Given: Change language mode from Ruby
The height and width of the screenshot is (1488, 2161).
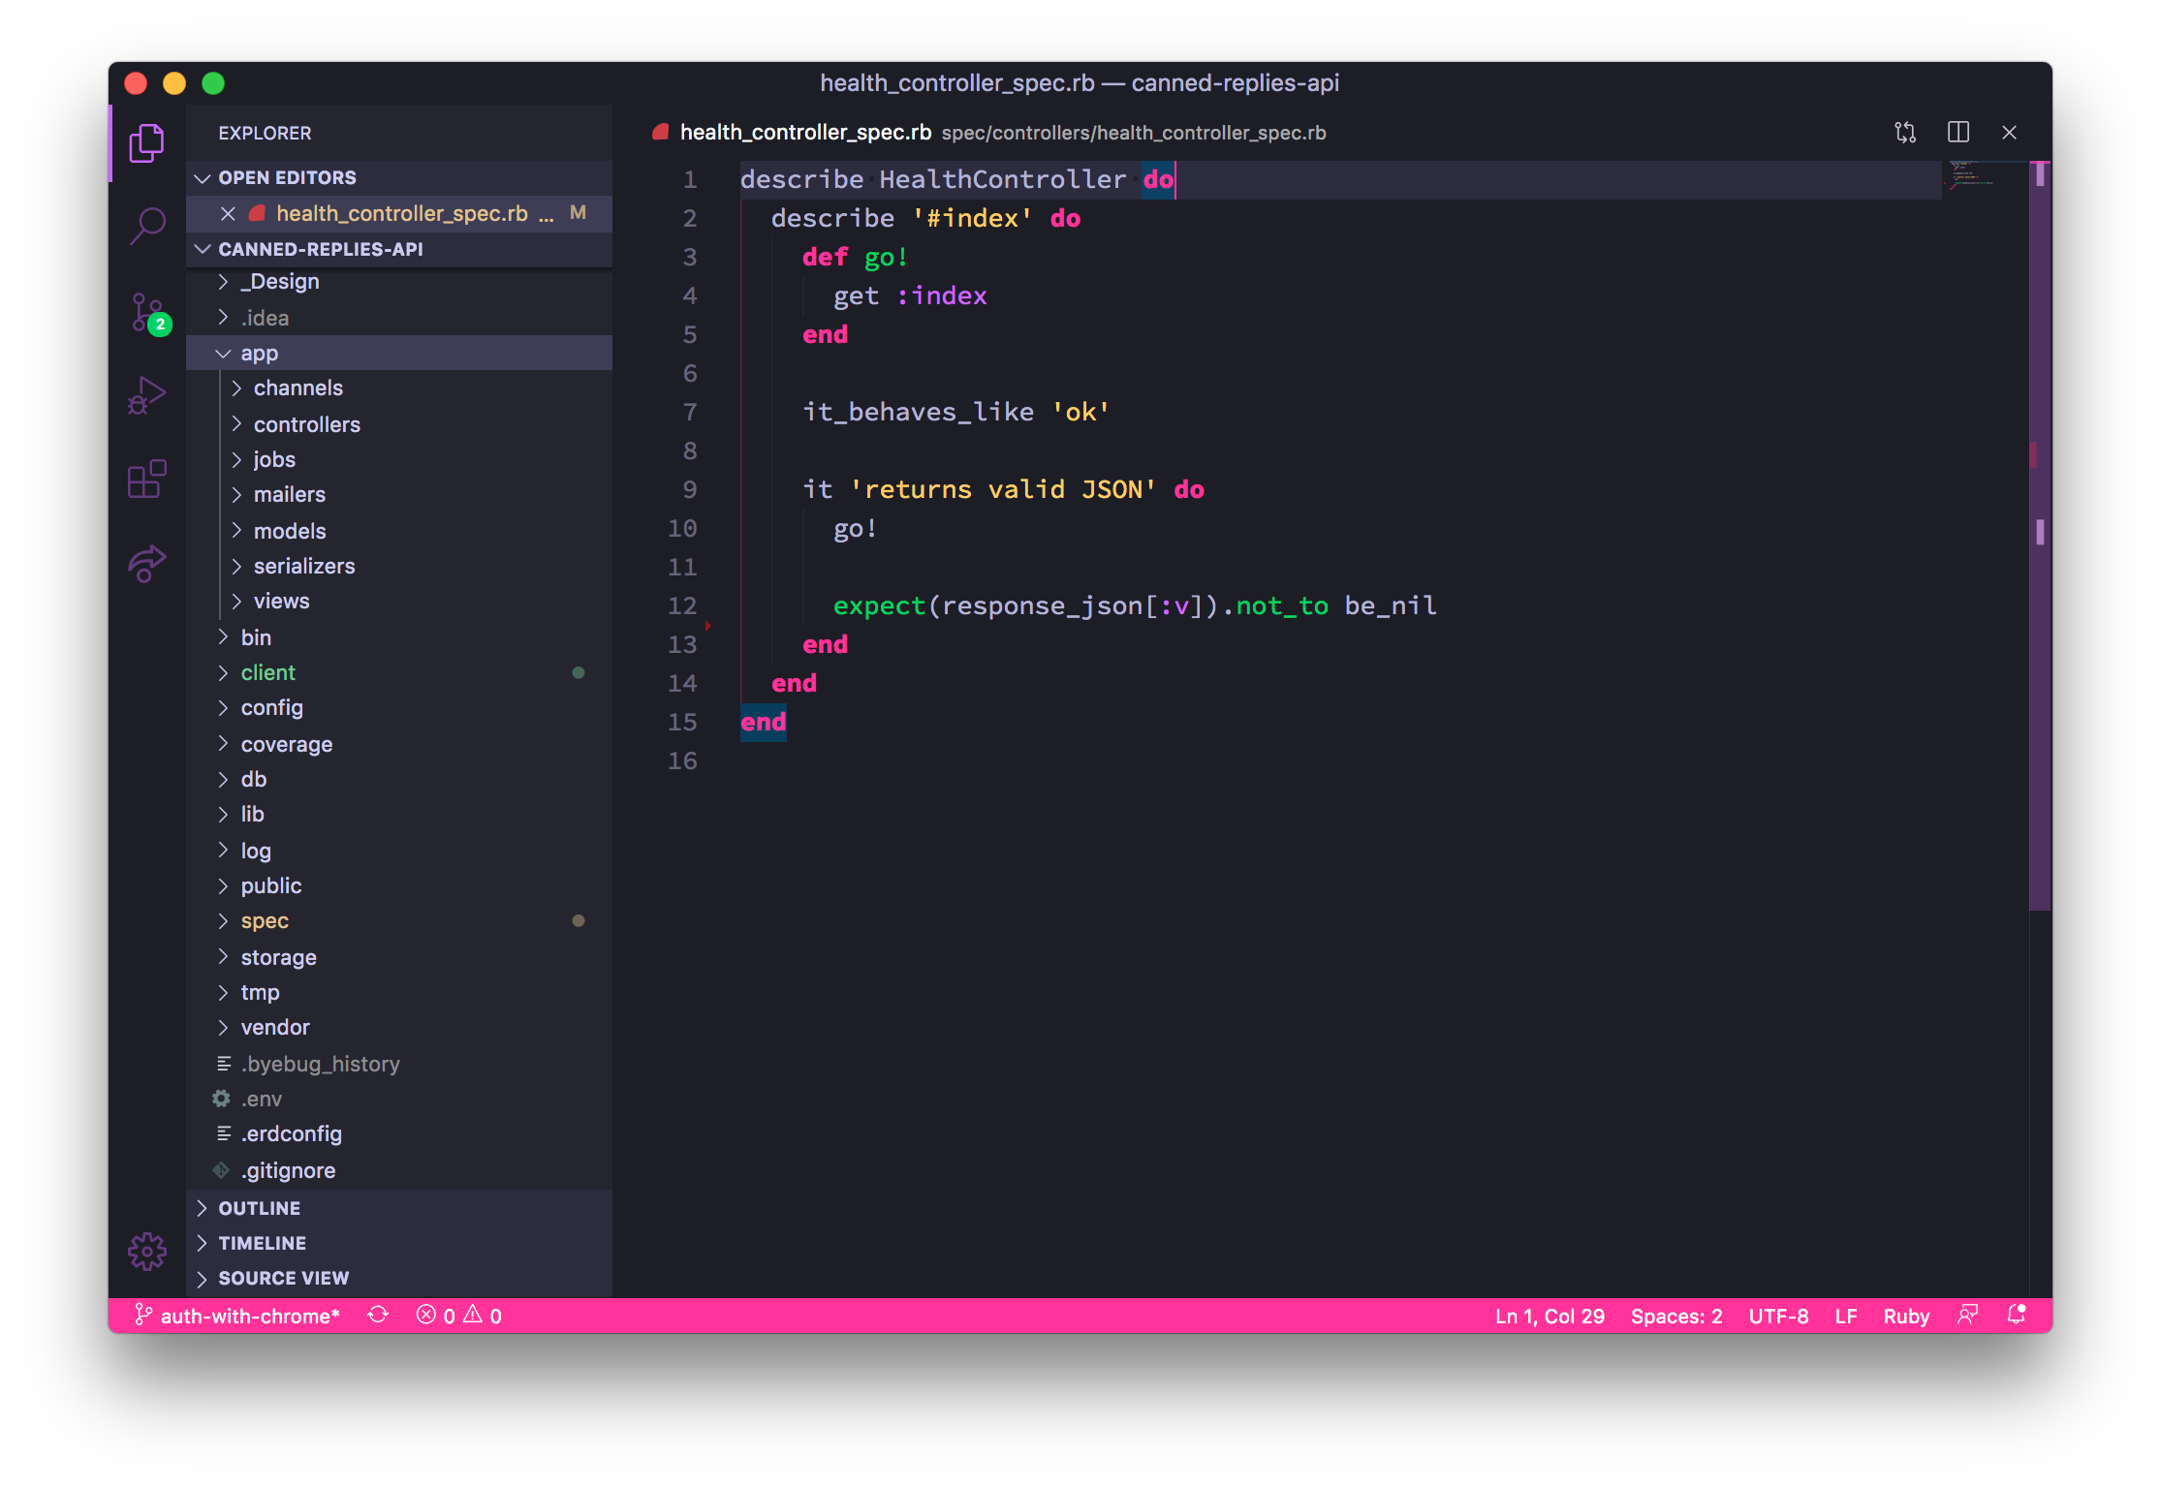Looking at the screenshot, I should tap(1905, 1316).
